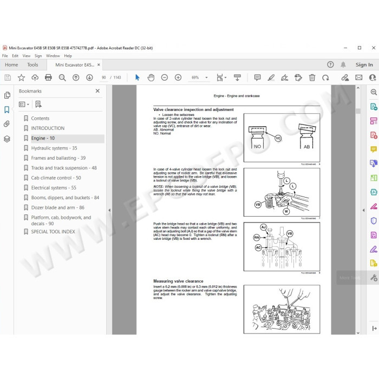This screenshot has width=379, height=379.
Task: Open the Edit menu
Action: [15, 56]
